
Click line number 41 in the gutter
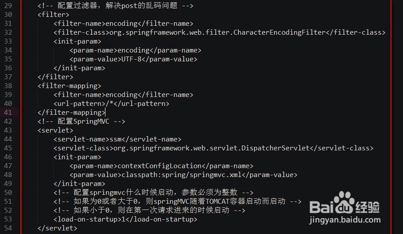(8, 113)
